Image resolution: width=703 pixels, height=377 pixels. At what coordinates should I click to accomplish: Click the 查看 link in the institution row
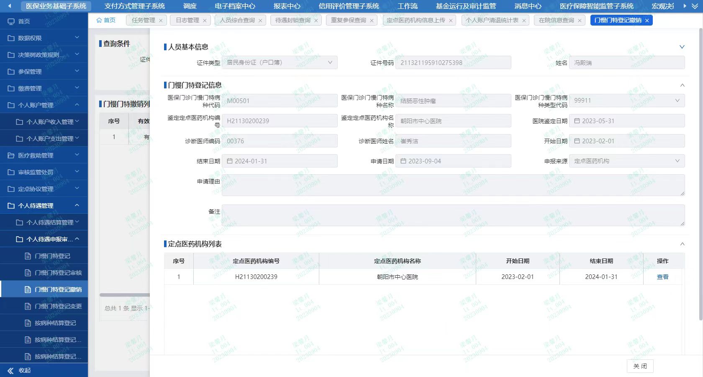pos(663,277)
